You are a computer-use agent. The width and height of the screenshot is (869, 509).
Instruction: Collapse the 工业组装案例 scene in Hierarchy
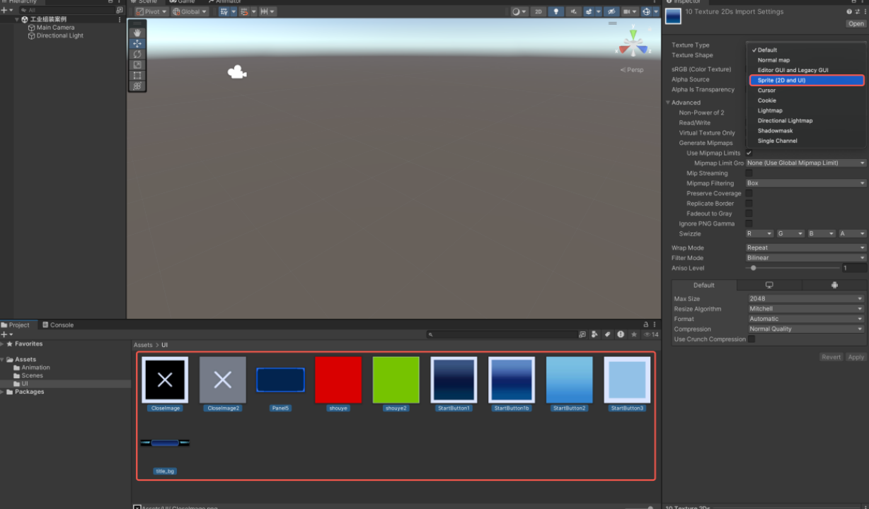tap(17, 20)
